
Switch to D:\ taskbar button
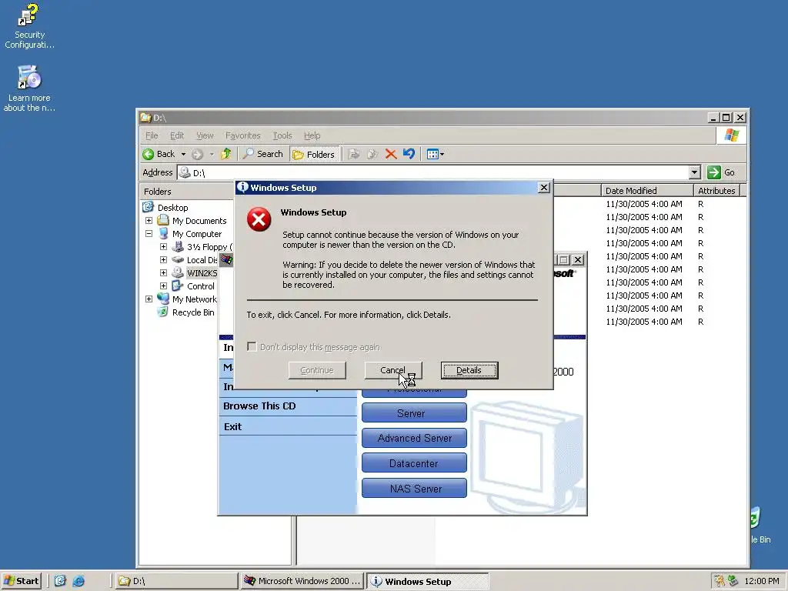(x=176, y=581)
